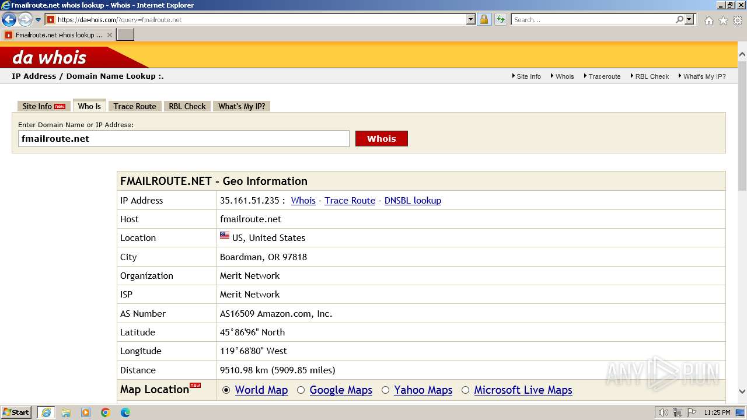Click the page scrollbar up arrow

click(x=742, y=54)
